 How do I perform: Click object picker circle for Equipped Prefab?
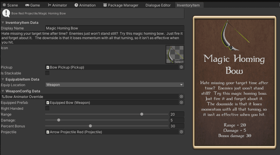click(181, 103)
